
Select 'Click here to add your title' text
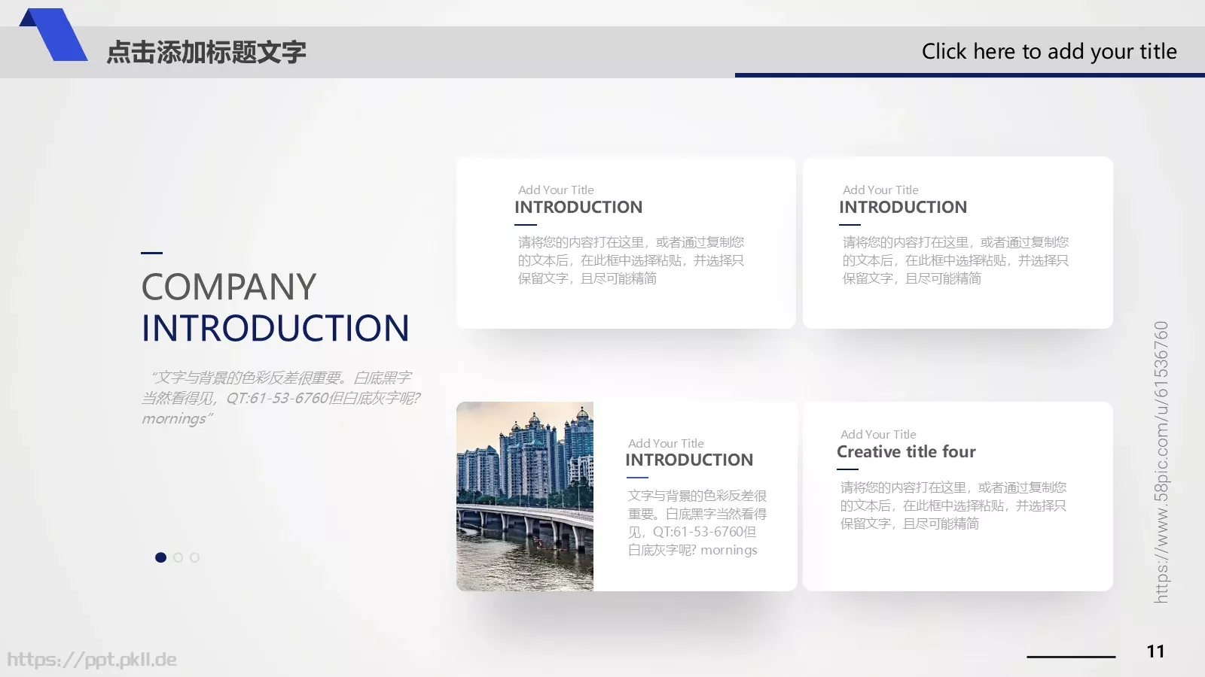(1049, 51)
